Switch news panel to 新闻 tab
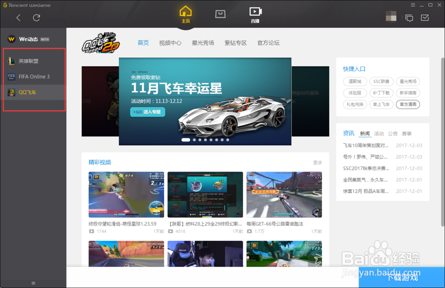This screenshot has height=288, width=445. point(365,133)
